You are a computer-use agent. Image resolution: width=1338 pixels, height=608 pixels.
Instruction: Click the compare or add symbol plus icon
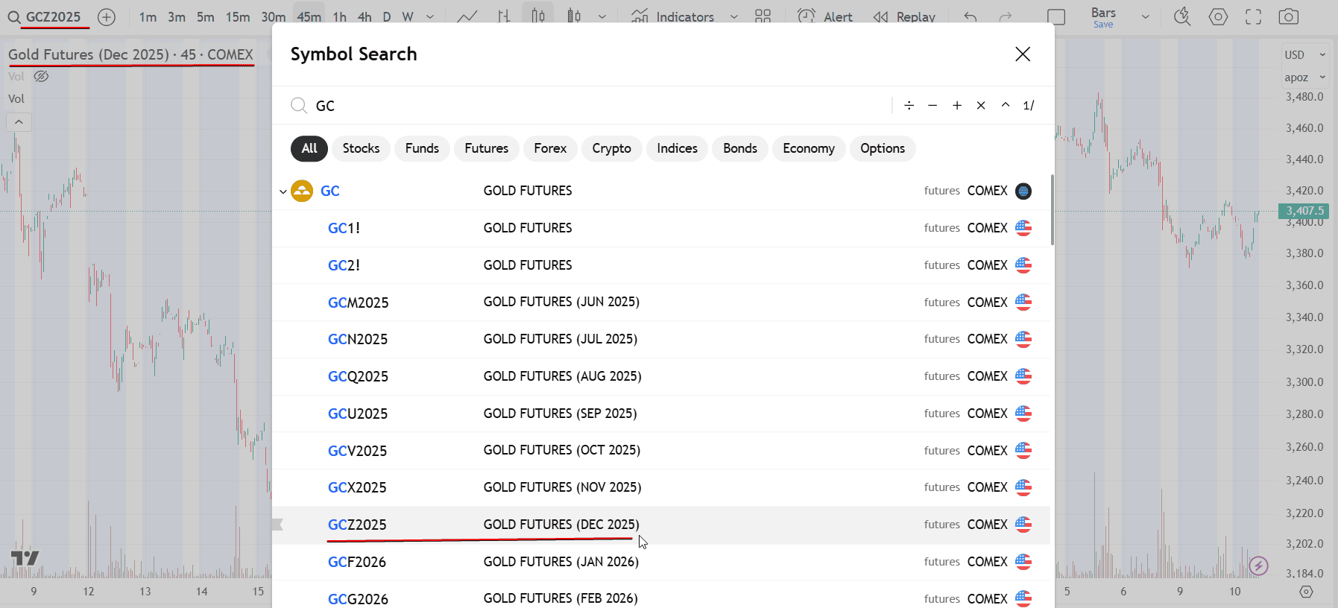tap(107, 16)
